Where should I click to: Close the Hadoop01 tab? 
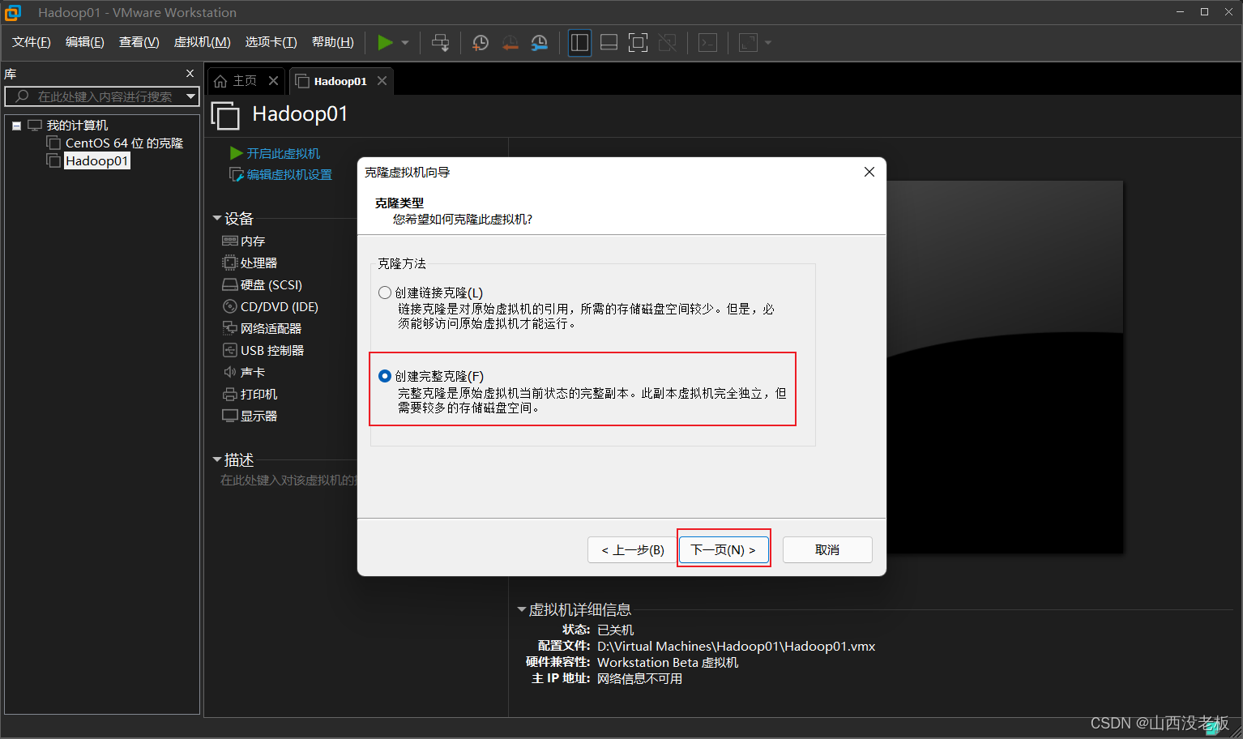(x=382, y=81)
